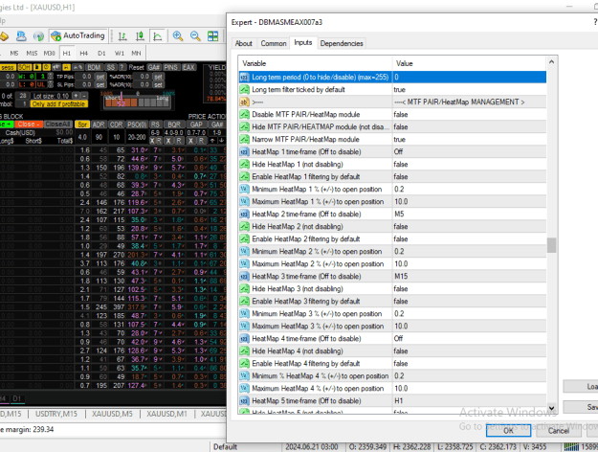Viewport: 598px width, 452px height.
Task: Click the Reset label on the chart panel
Action: point(136,68)
